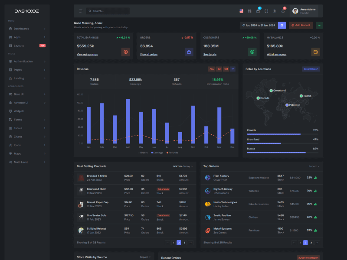Toggle the light/dark theme sun icon

pyautogui.click(x=275, y=11)
